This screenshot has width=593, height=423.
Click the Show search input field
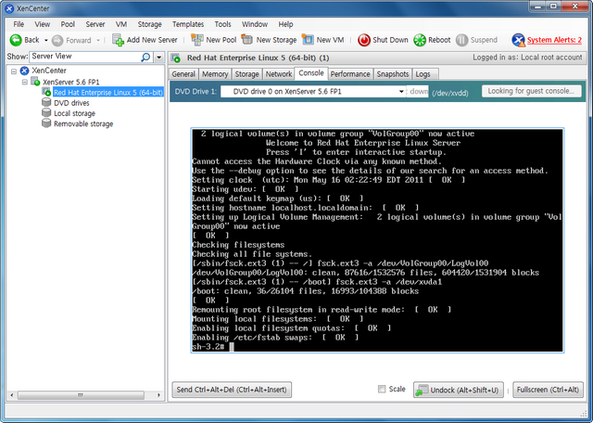pos(85,57)
